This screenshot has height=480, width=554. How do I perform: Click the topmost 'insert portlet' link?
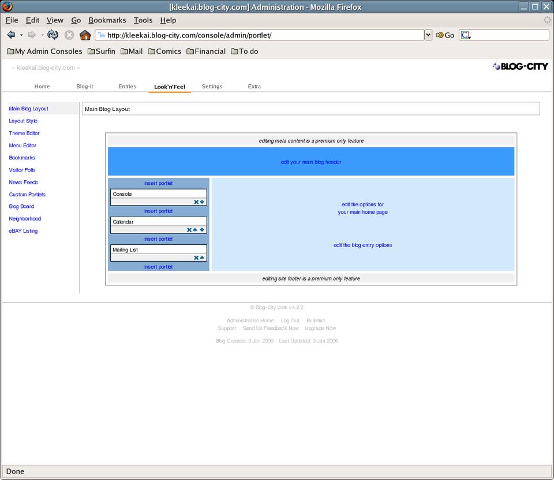(x=158, y=184)
